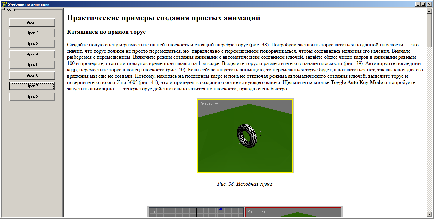Click the 'Уроки' group label
The image size is (434, 219).
click(x=9, y=10)
